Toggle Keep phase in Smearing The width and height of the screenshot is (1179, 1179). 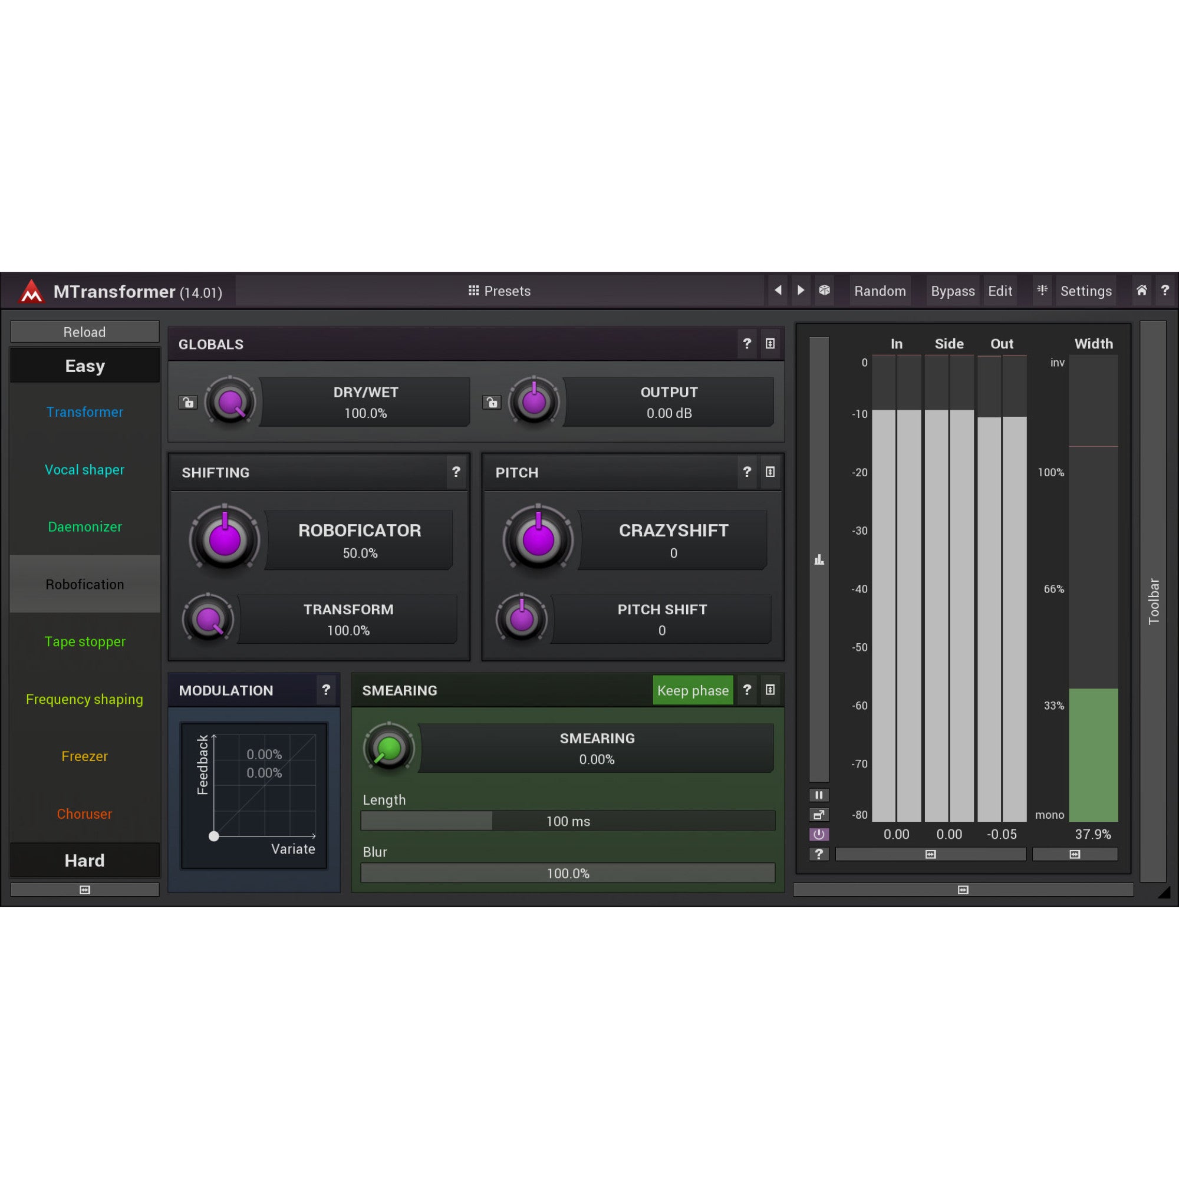point(693,690)
